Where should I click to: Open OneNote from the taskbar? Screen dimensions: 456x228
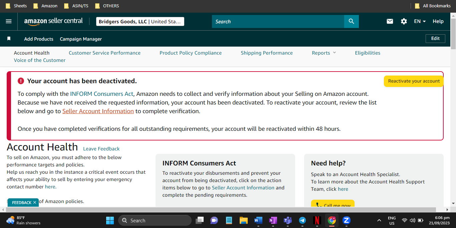(273, 220)
